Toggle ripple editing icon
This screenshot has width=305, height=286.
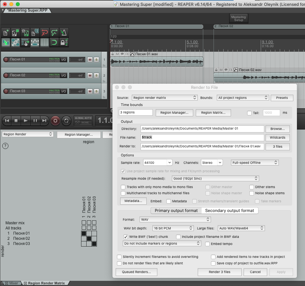(x=25, y=42)
